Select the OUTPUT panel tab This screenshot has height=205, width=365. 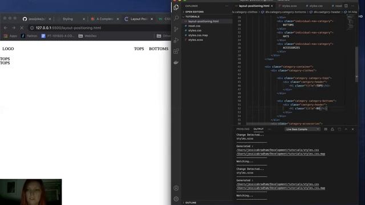click(258, 129)
